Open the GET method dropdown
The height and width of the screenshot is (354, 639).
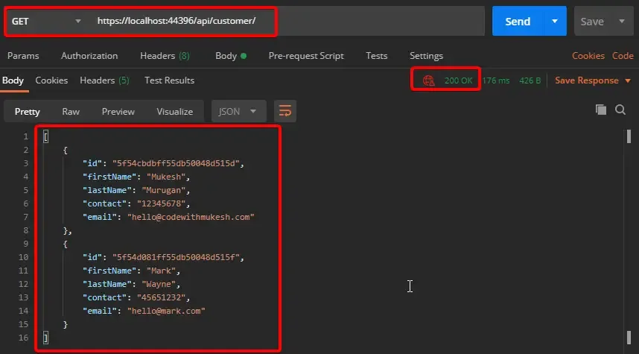tap(46, 21)
